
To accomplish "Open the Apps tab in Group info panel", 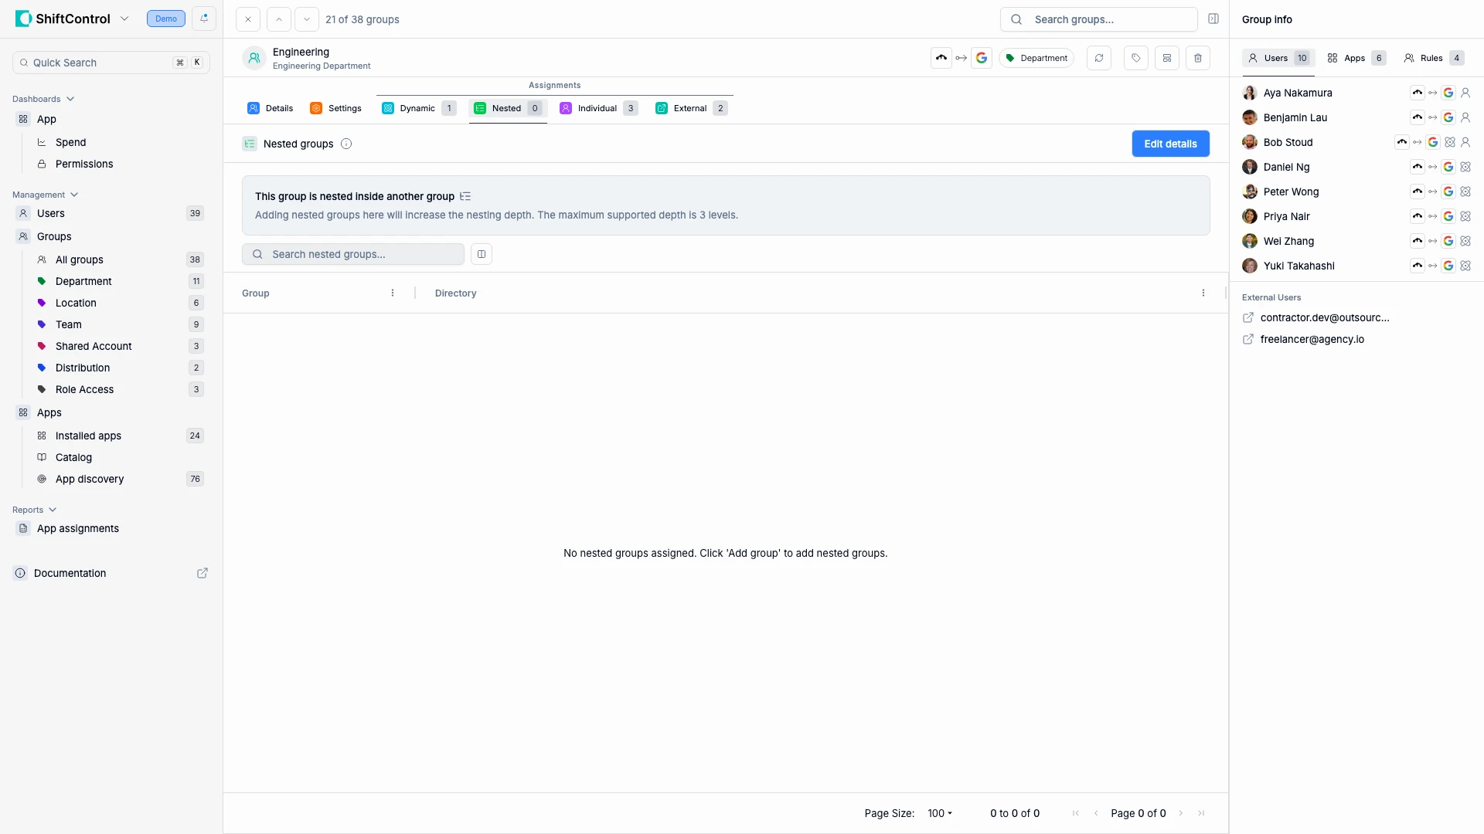I will (x=1356, y=58).
